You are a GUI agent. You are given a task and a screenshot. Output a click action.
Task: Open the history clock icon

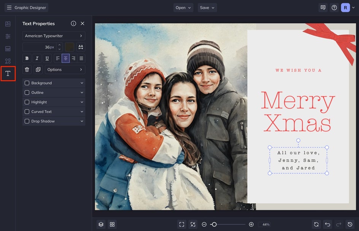[350, 225]
